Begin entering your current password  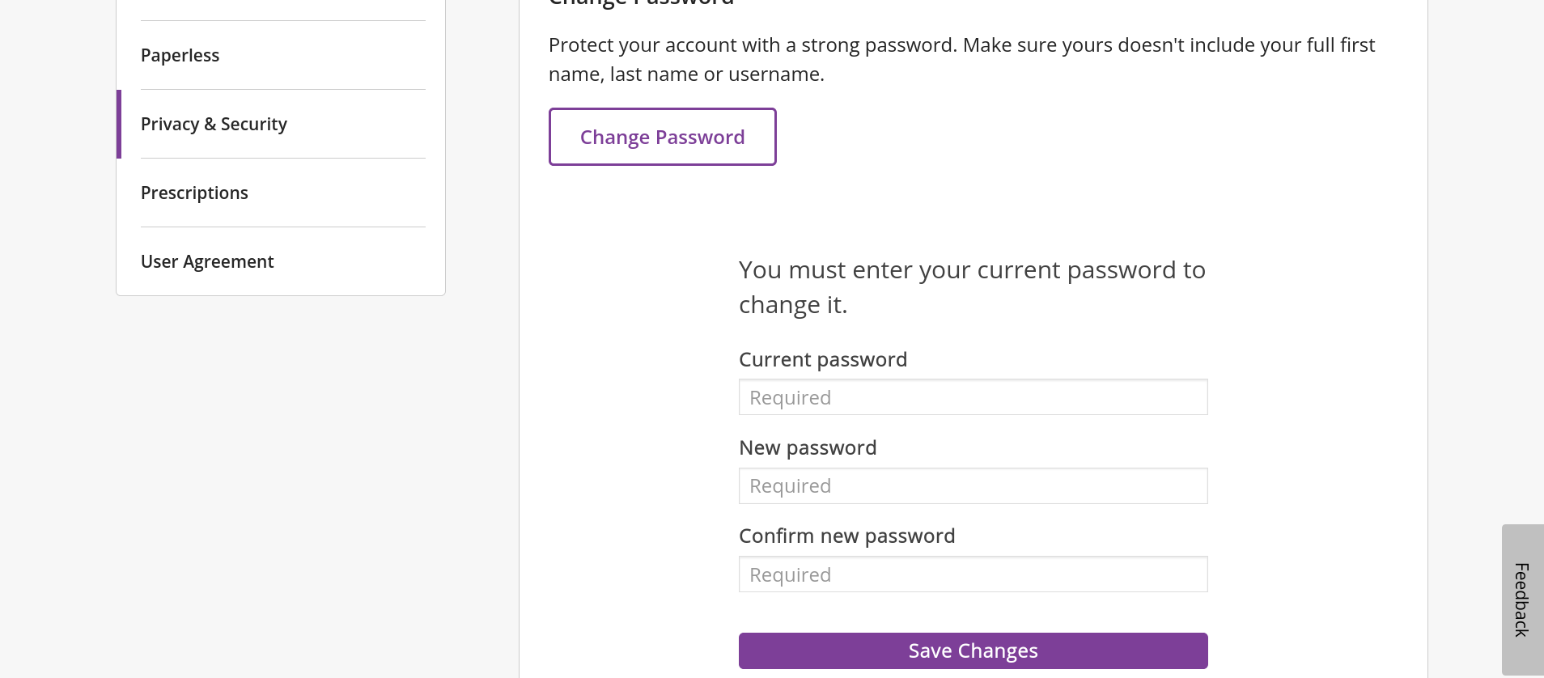(x=972, y=397)
